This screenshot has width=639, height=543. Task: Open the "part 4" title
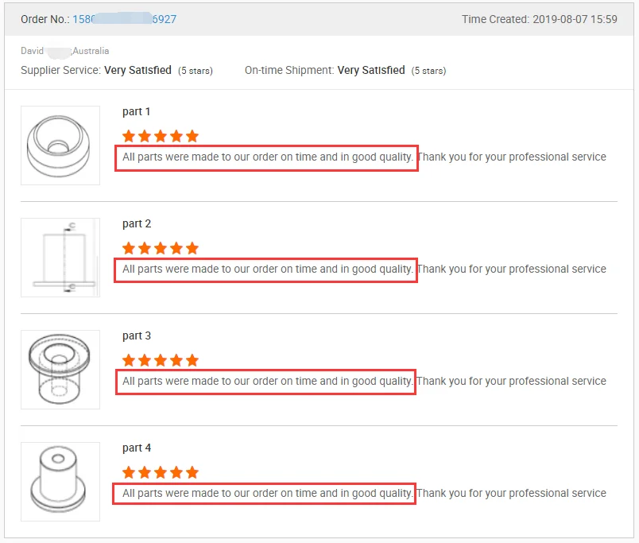[137, 448]
